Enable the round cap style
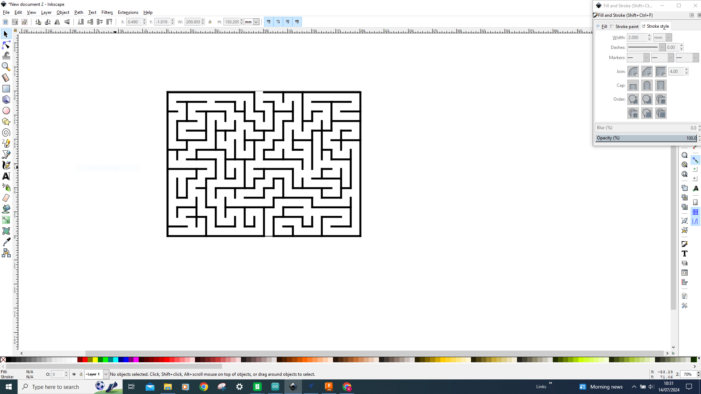The width and height of the screenshot is (701, 394). click(647, 85)
